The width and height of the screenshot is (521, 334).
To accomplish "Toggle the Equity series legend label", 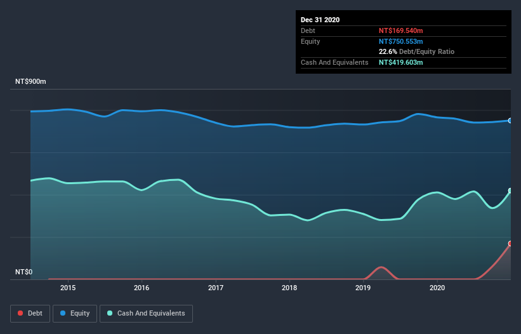I will click(79, 313).
